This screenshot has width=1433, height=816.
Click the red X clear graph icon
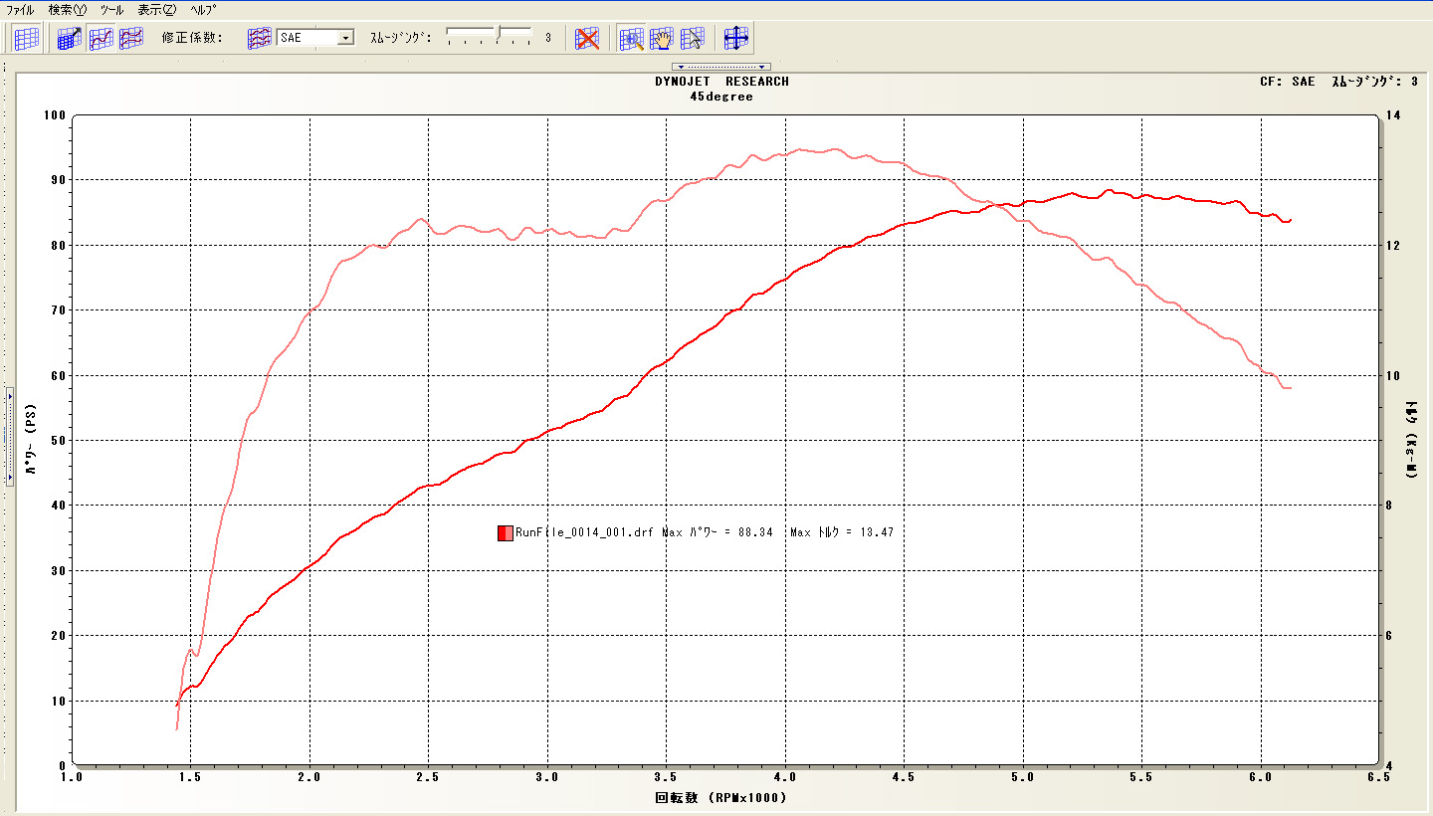click(x=588, y=38)
